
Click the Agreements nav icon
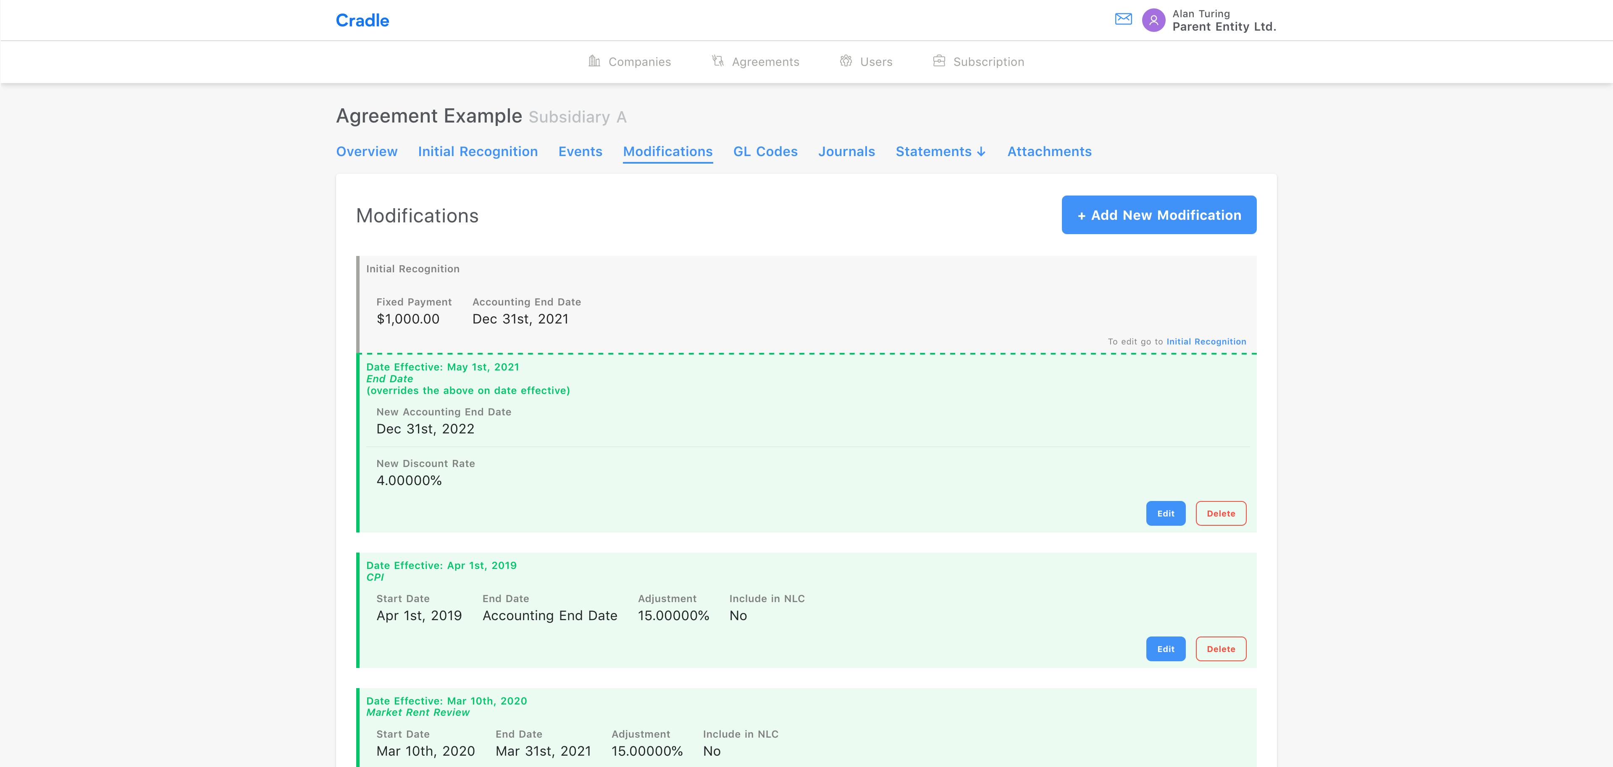click(717, 61)
